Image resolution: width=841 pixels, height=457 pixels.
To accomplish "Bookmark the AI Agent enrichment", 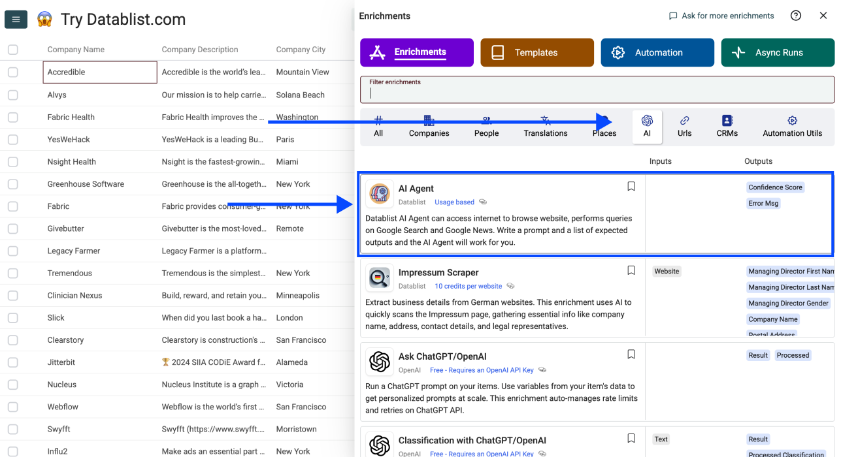I will coord(631,187).
